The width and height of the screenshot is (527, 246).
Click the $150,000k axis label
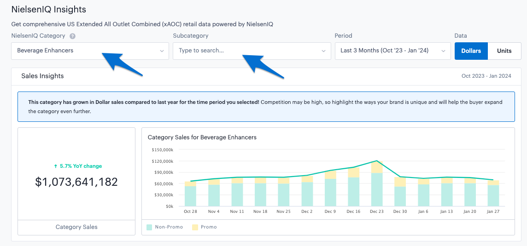[162, 149]
